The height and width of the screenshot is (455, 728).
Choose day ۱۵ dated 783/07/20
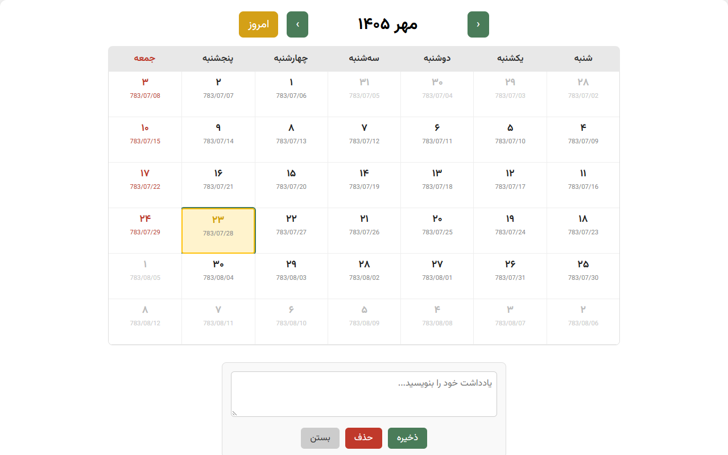pyautogui.click(x=291, y=185)
